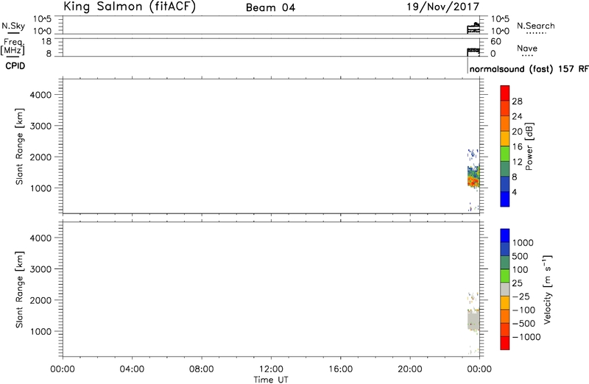Click the frequency trace in Freq panel
The width and height of the screenshot is (589, 384).
tap(473, 51)
